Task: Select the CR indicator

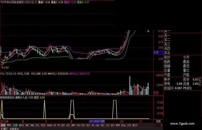Action: coord(55,125)
